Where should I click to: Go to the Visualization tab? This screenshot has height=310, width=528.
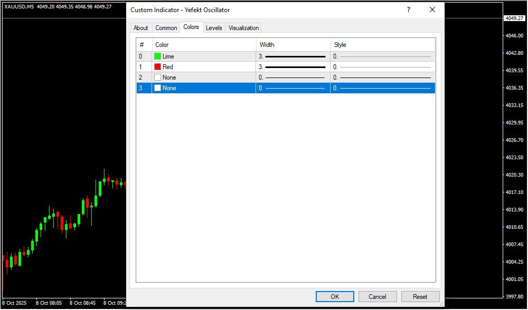click(243, 28)
